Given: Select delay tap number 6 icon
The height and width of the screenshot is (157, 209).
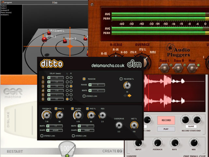Looking at the screenshot, I should (43, 99).
